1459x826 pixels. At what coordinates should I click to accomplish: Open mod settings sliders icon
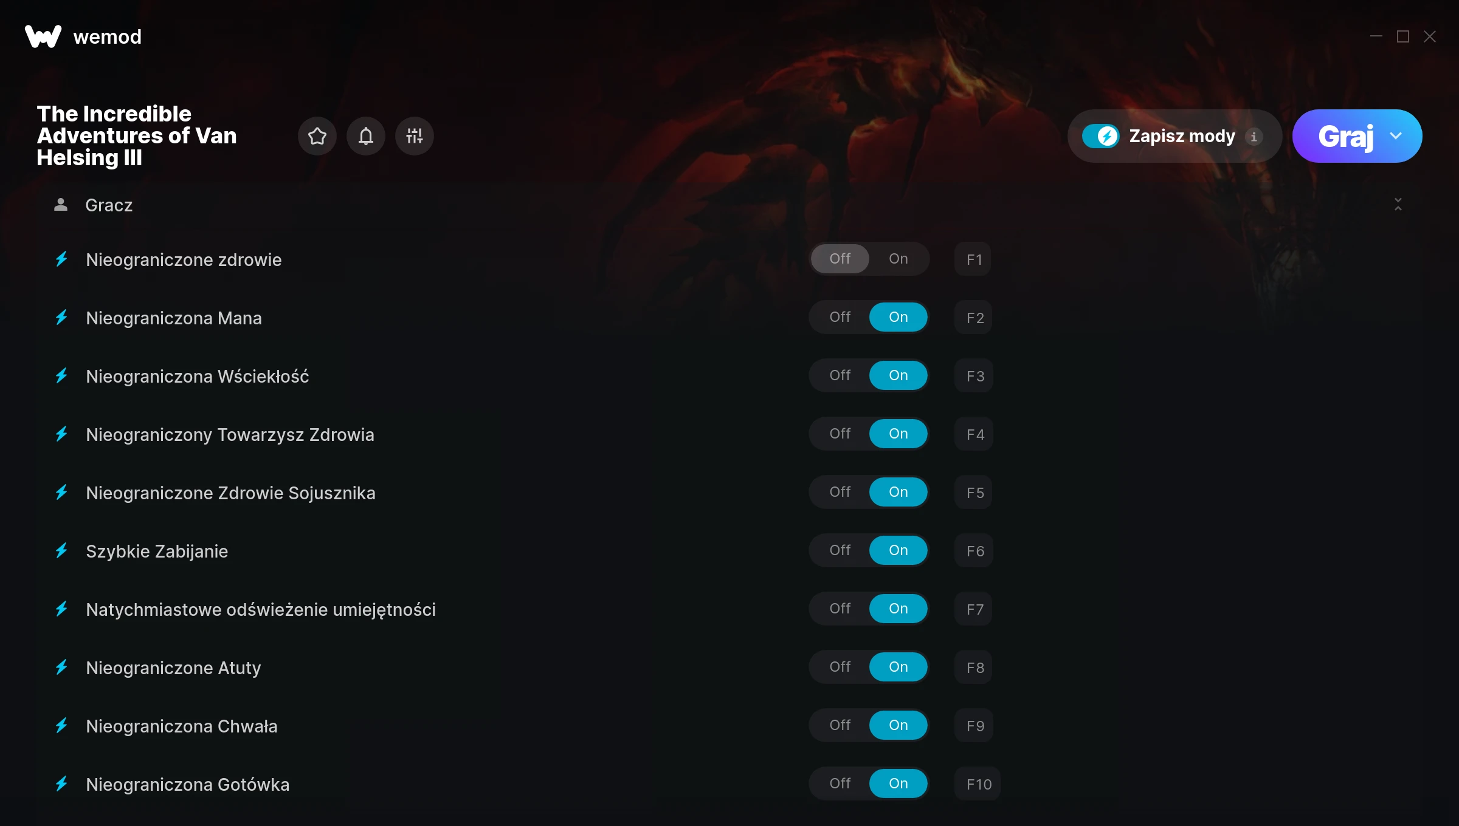point(415,136)
